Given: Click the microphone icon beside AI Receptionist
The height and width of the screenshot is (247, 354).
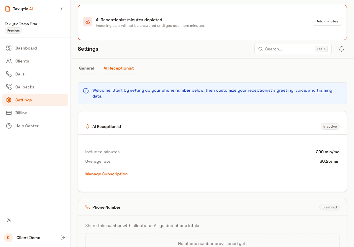Looking at the screenshot, I should coord(88,126).
